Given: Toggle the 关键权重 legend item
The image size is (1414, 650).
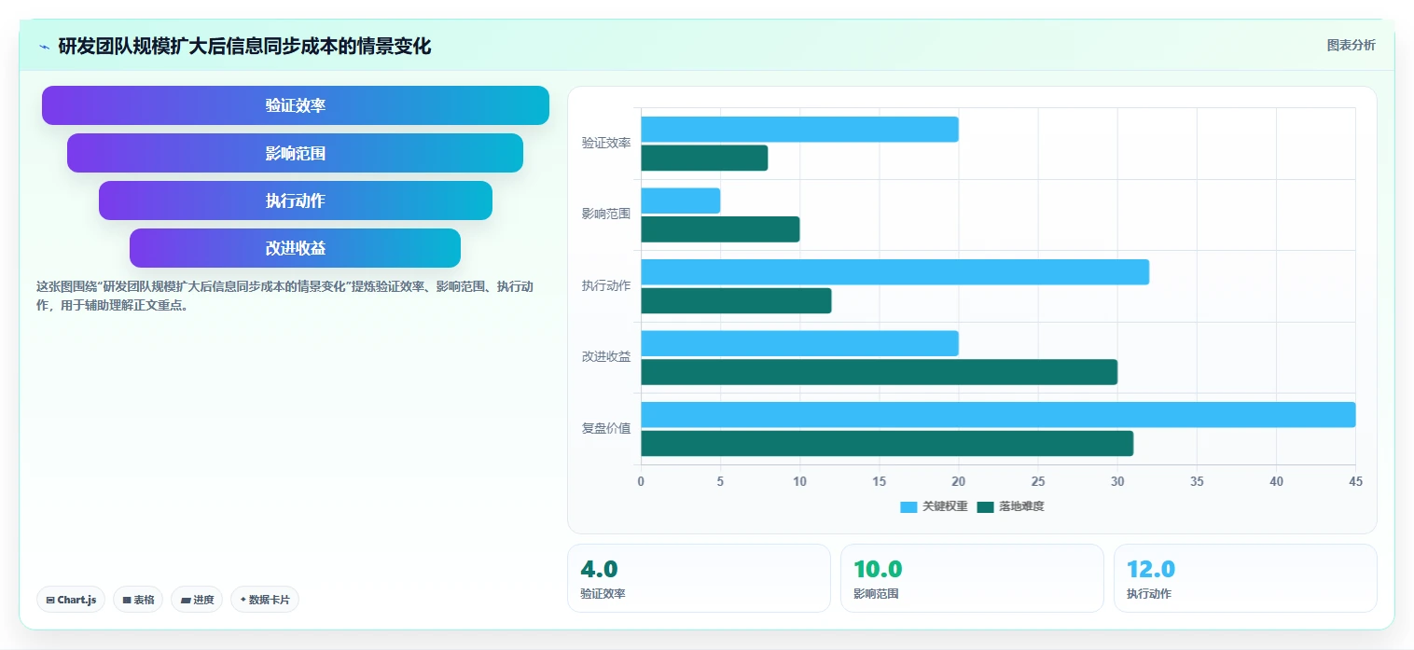Looking at the screenshot, I should tap(934, 506).
